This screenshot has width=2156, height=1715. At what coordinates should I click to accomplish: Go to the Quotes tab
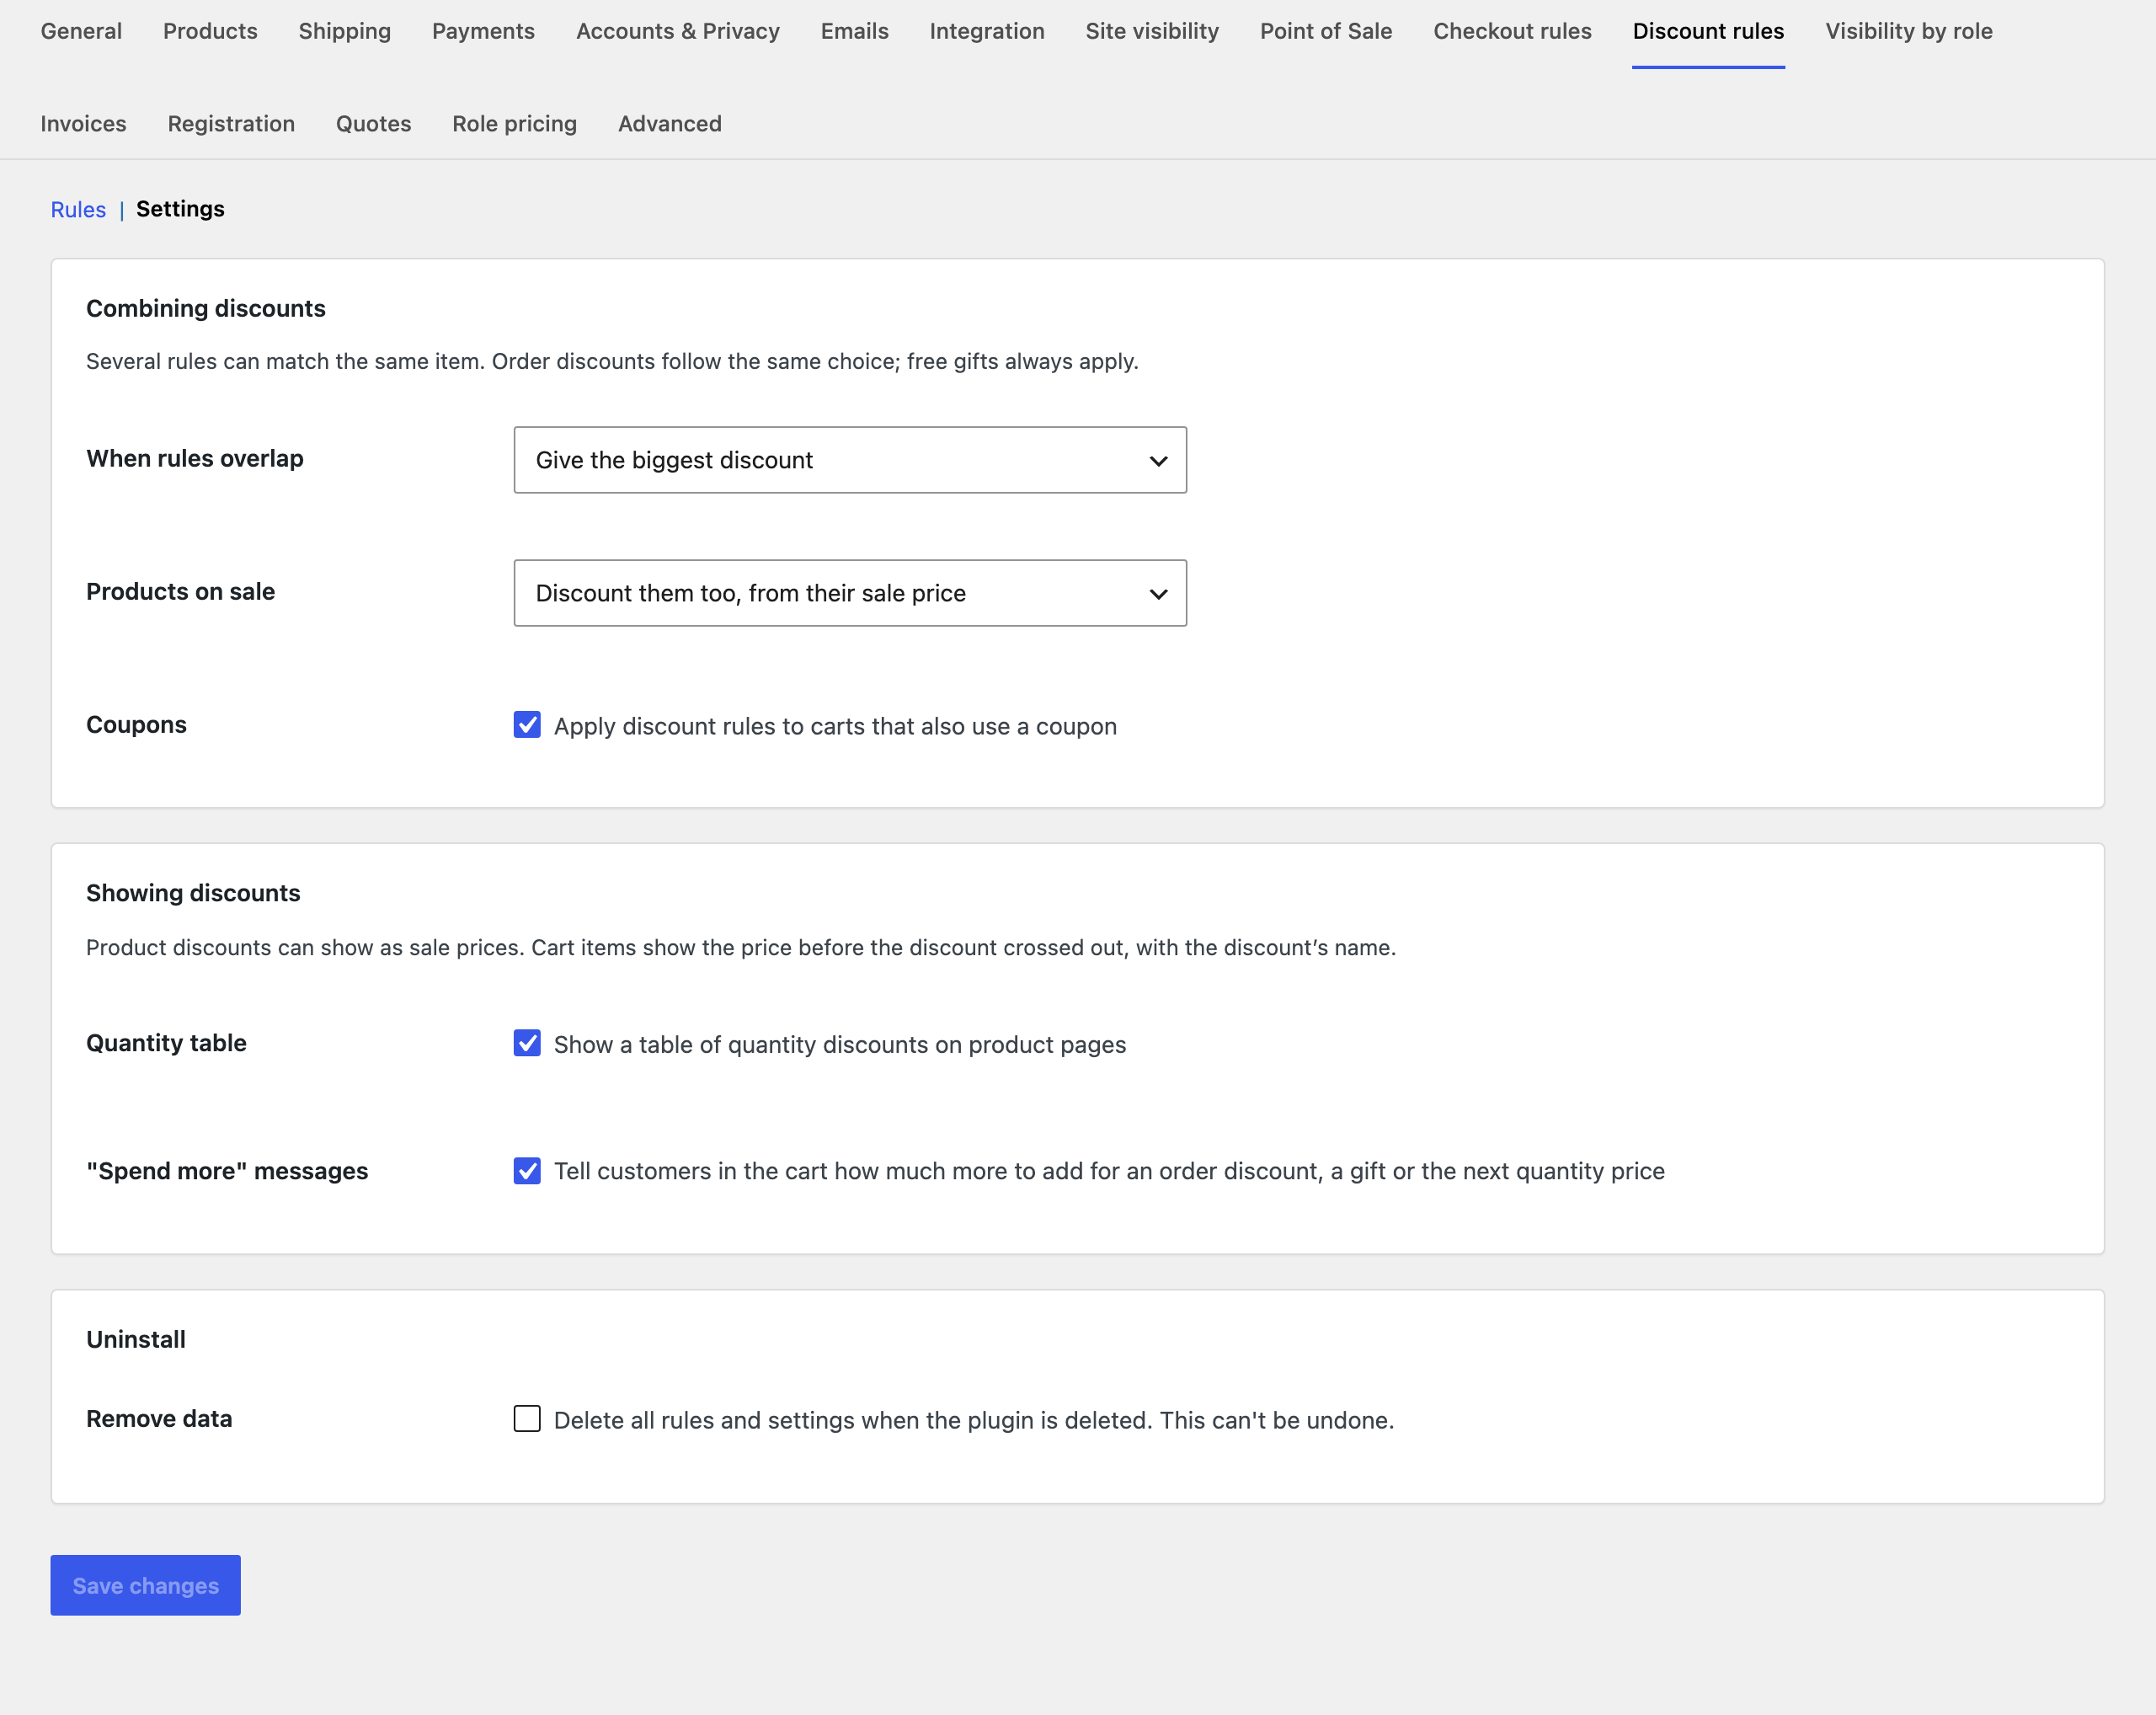pos(373,124)
